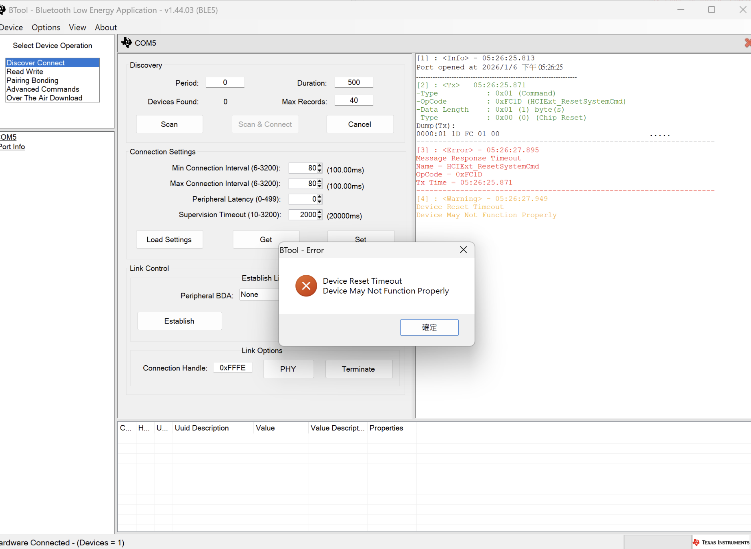The image size is (751, 549).
Task: Open the Options menu
Action: (46, 27)
